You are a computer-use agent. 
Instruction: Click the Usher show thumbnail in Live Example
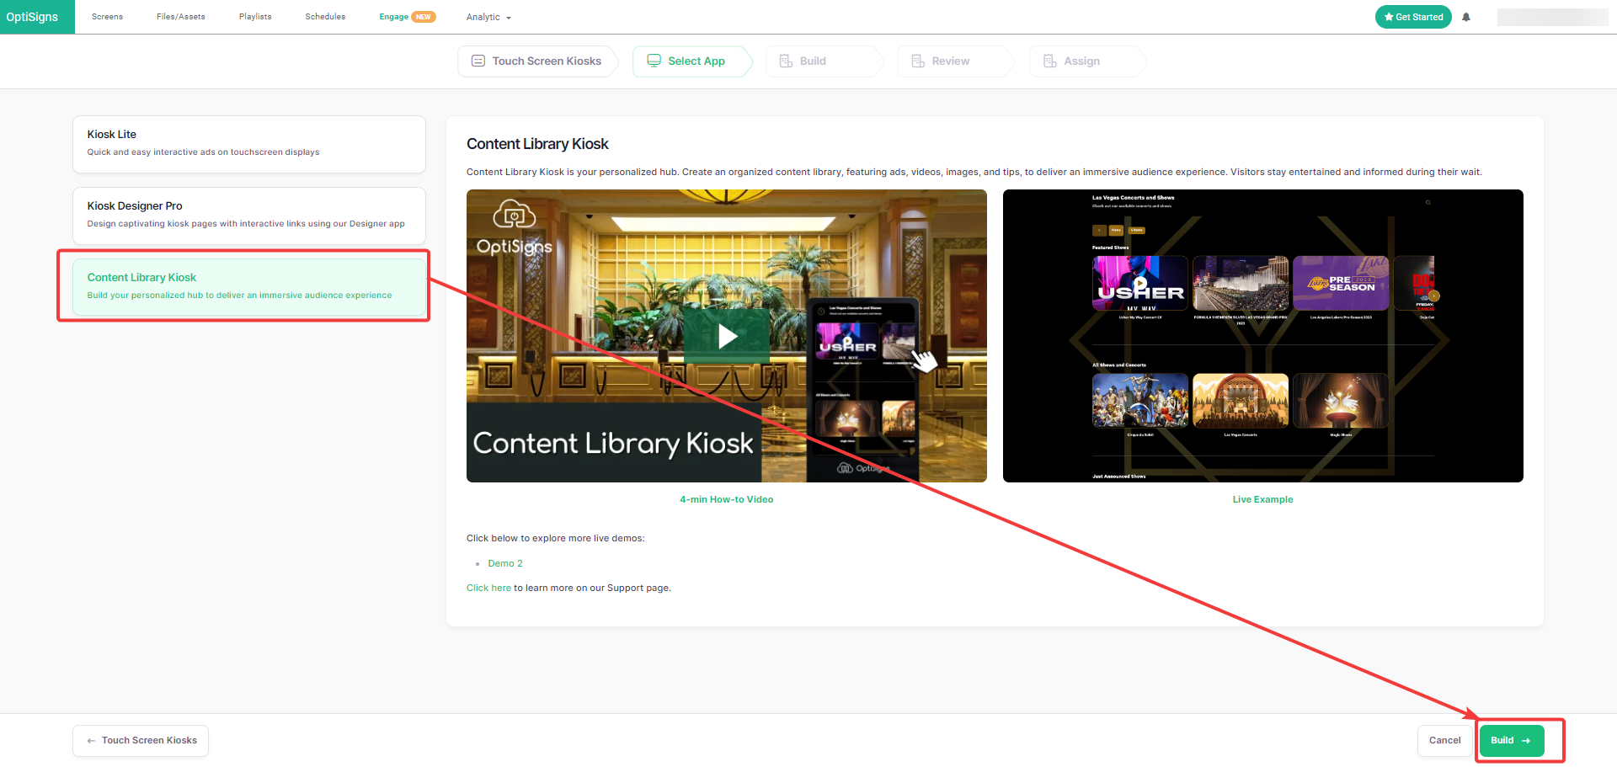[1139, 284]
